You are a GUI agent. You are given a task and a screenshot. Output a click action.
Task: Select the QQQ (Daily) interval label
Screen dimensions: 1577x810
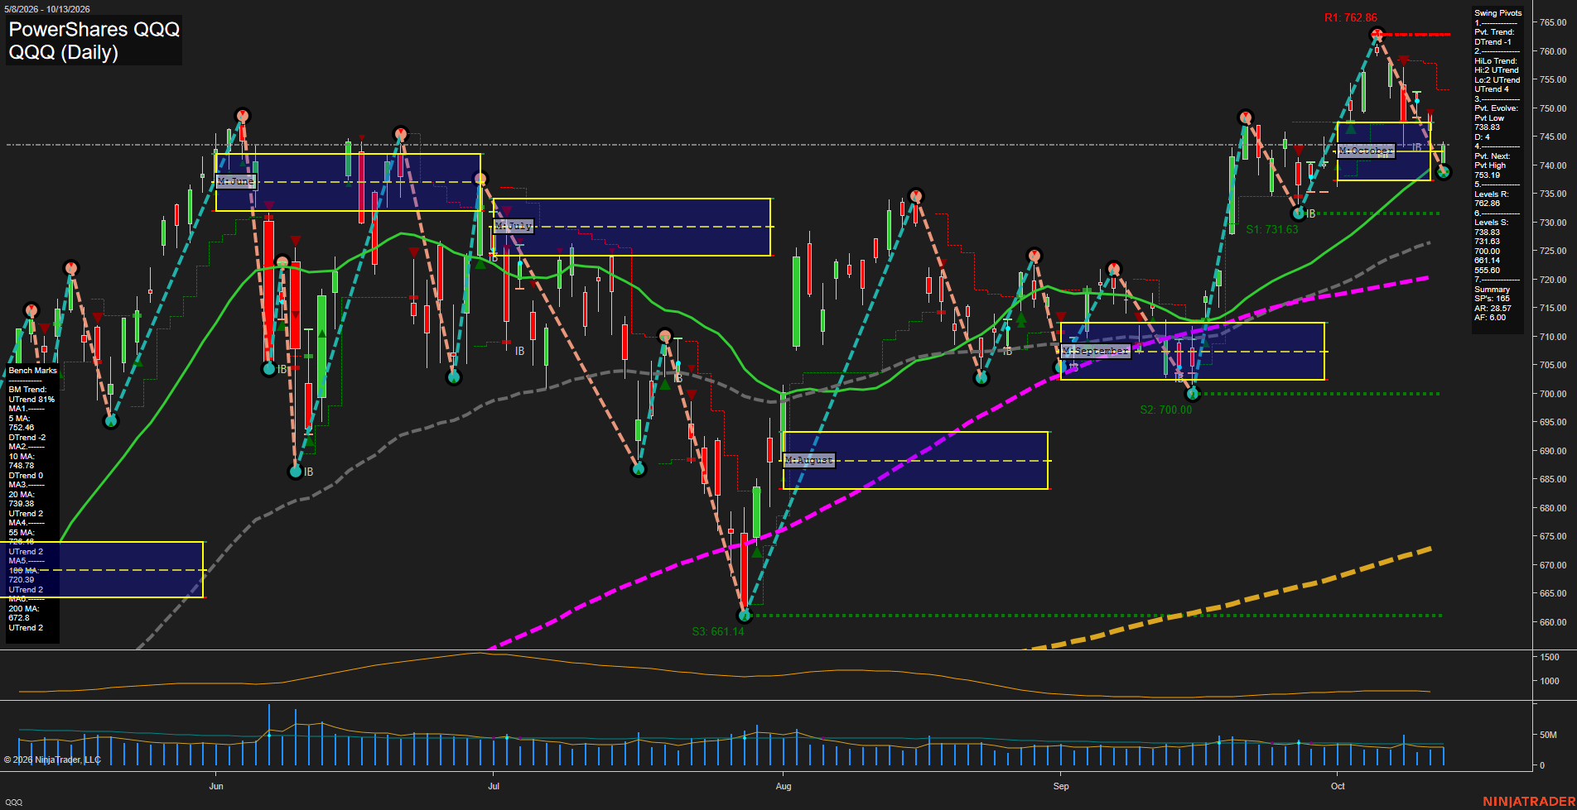pos(64,52)
